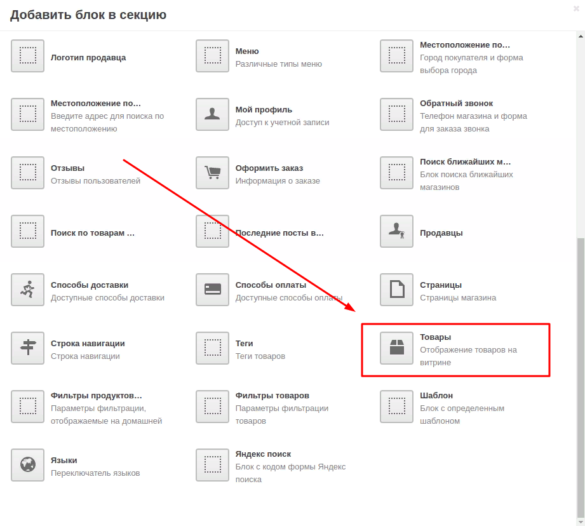Click the scrollbar down arrow
The image size is (585, 526).
coord(581,522)
